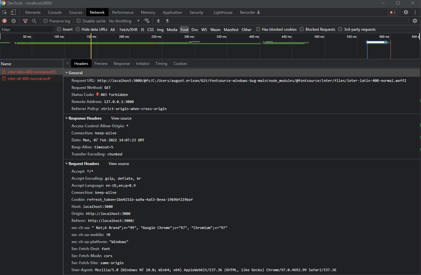
Task: Import HAR file upload arrow icon
Action: (x=158, y=21)
